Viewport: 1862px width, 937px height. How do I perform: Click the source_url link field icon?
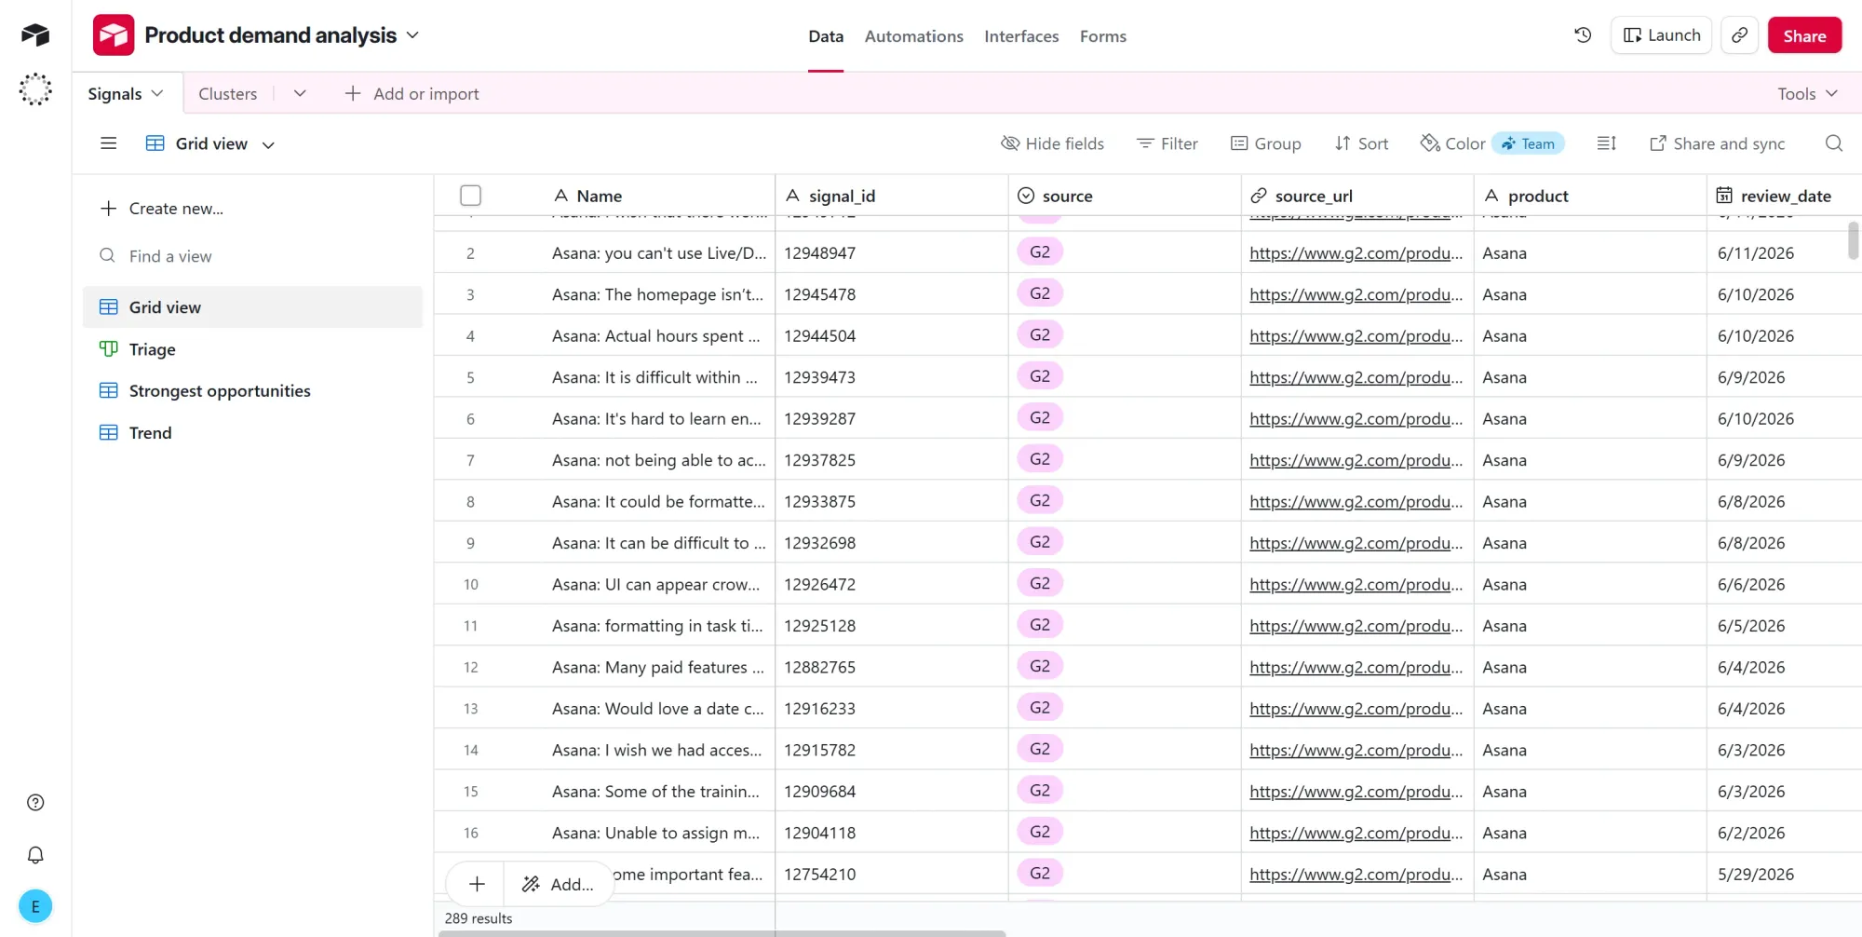click(1259, 196)
